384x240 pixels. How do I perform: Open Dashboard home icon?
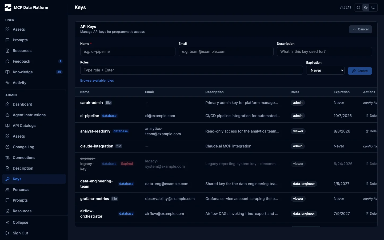pyautogui.click(x=7, y=104)
